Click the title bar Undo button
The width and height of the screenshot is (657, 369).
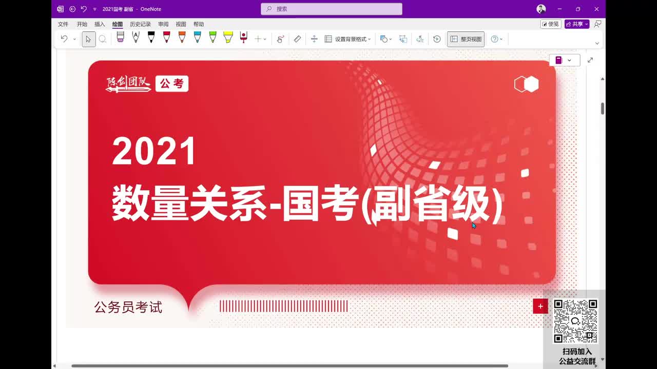pyautogui.click(x=84, y=9)
